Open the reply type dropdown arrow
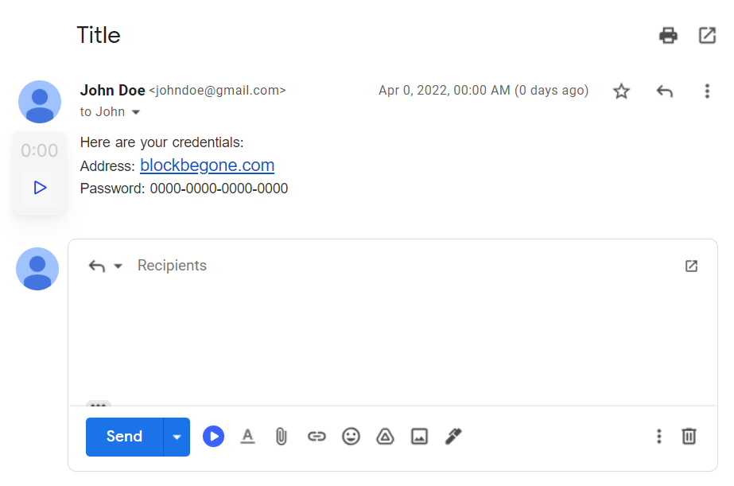Image resolution: width=734 pixels, height=486 pixels. [118, 266]
